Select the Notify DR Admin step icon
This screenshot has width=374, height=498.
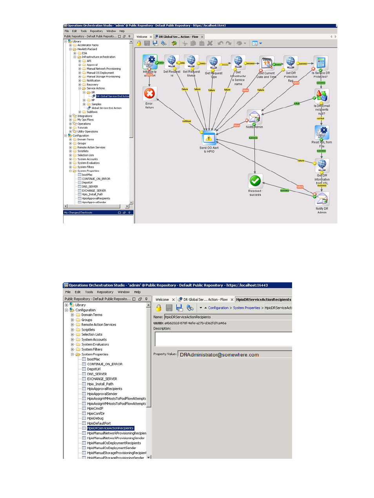pos(322,199)
